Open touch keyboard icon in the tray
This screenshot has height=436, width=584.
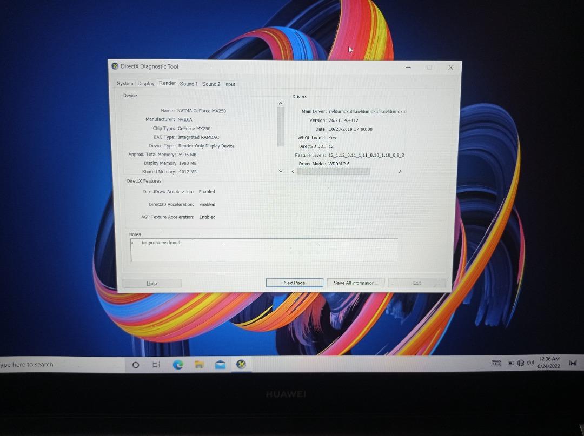tap(496, 363)
